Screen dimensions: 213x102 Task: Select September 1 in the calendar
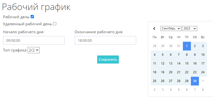coord(187,46)
